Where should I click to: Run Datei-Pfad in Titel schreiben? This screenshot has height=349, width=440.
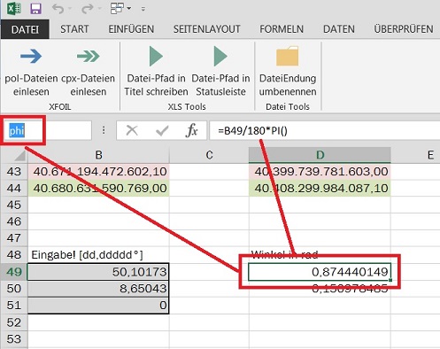[156, 72]
